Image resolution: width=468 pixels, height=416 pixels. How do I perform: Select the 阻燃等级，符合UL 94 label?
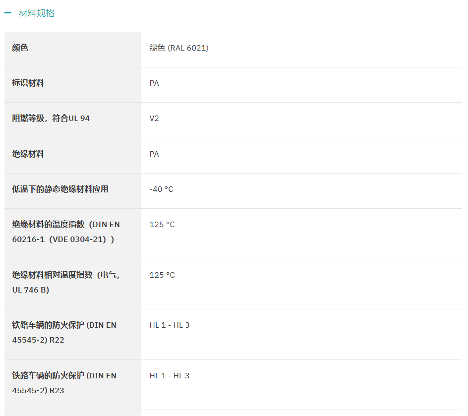51,118
